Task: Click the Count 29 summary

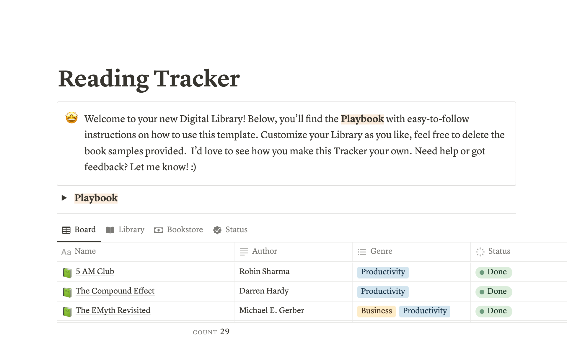Action: pyautogui.click(x=211, y=332)
